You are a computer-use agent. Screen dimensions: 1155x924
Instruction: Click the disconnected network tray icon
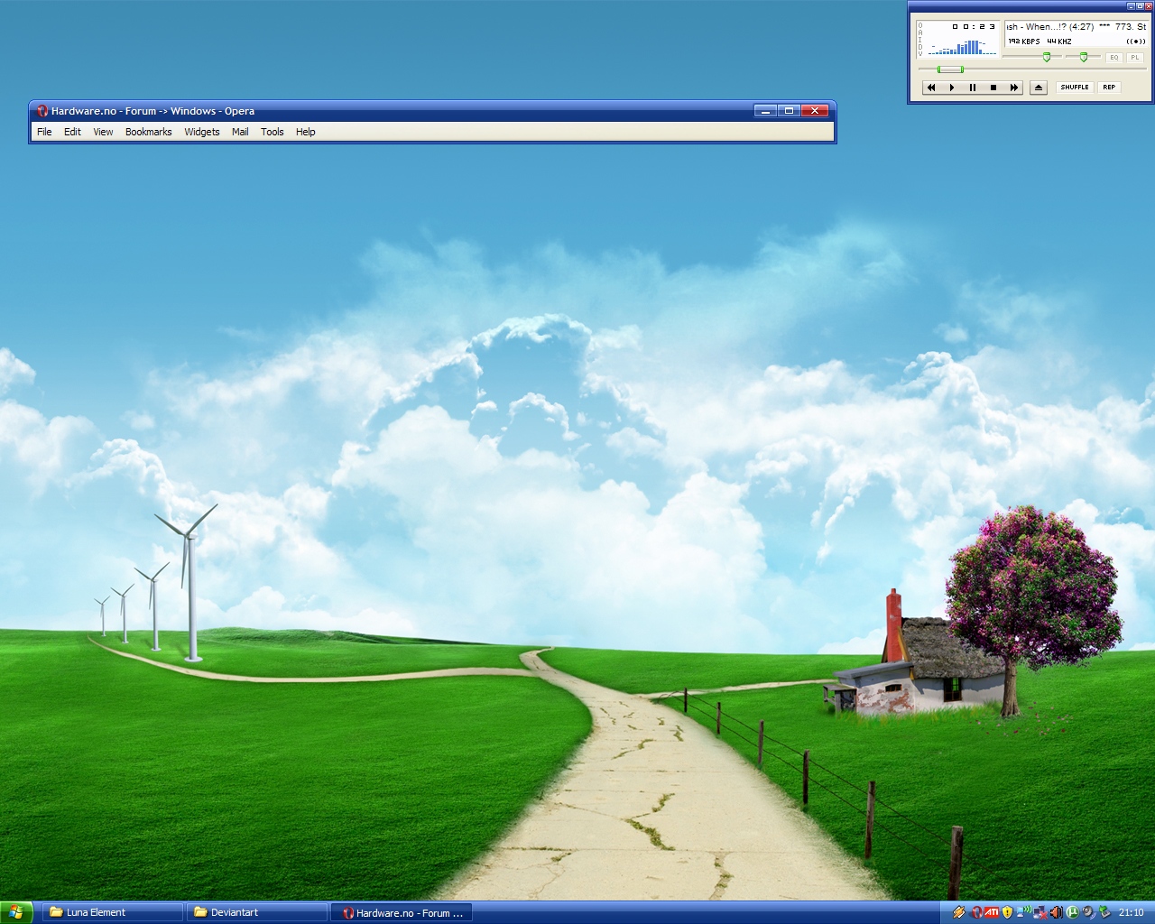click(x=1040, y=912)
